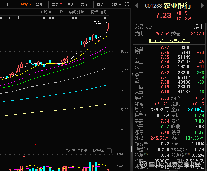Click the 跌停 price 6.37

[199, 132]
